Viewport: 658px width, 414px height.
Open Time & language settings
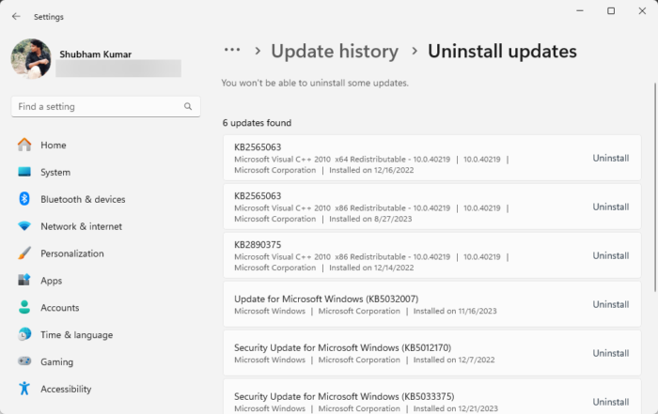tap(76, 335)
